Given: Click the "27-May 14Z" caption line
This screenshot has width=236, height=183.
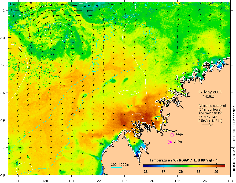Looking at the screenshot, I should [x=208, y=117].
